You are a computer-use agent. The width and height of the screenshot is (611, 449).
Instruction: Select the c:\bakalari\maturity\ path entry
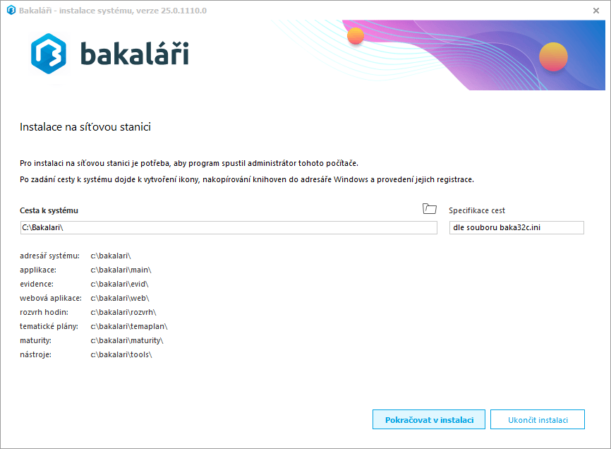point(126,340)
